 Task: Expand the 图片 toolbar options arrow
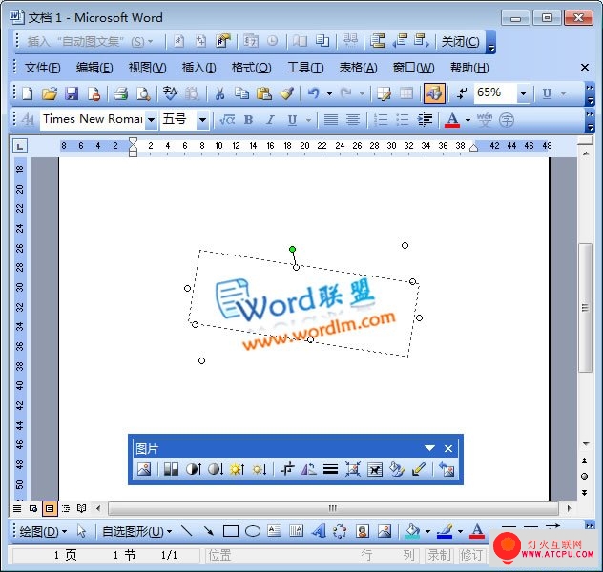[x=429, y=448]
